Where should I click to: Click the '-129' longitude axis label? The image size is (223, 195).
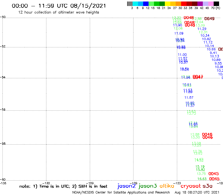point(90,183)
